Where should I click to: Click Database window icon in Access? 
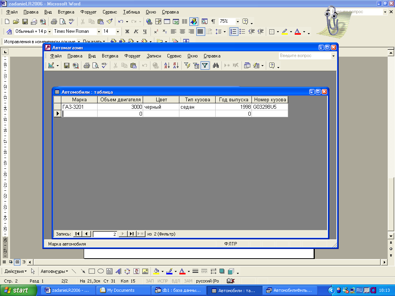[247, 66]
